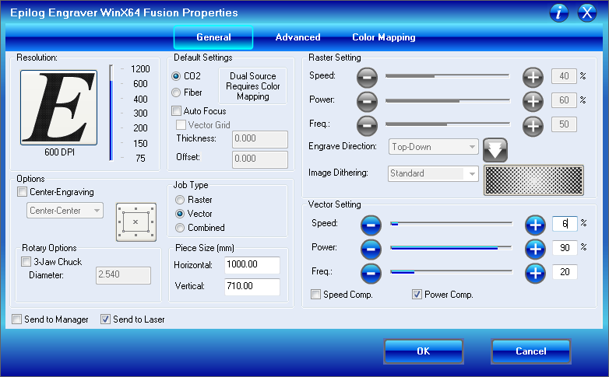The height and width of the screenshot is (377, 609).
Task: Increase raster frequency with plus button
Action: click(533, 126)
